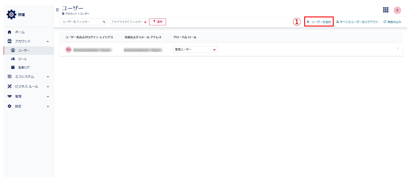Open the three-dot menu in the user row

[x=398, y=49]
